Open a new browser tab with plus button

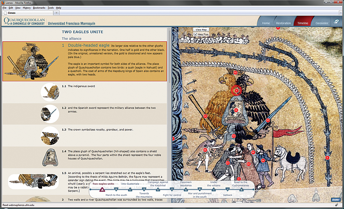[56, 13]
